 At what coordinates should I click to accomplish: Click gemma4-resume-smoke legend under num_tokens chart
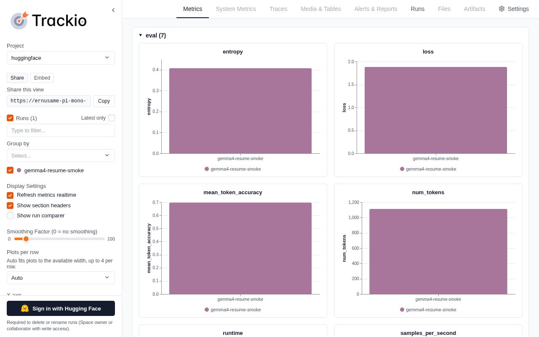click(428, 310)
